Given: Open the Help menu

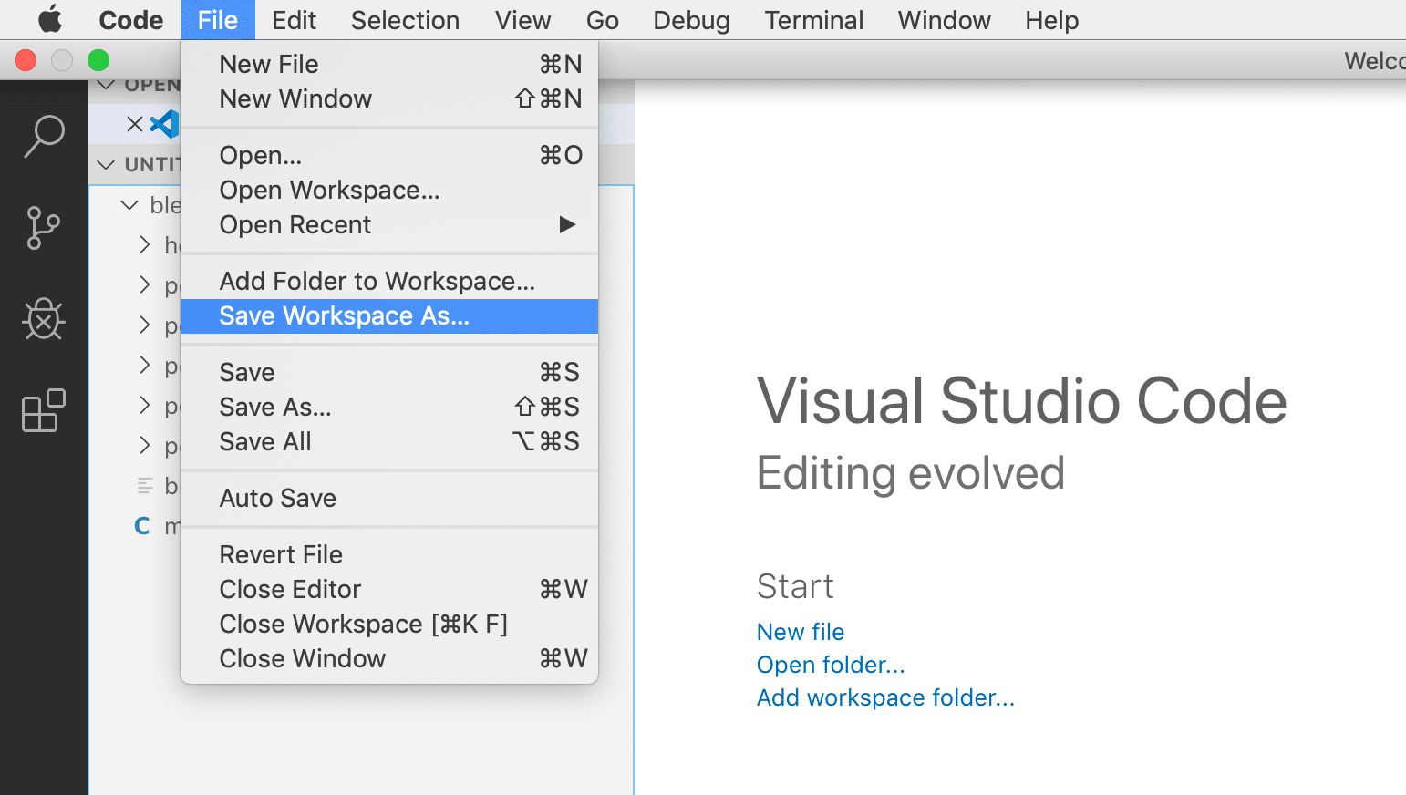Looking at the screenshot, I should pos(1051,20).
